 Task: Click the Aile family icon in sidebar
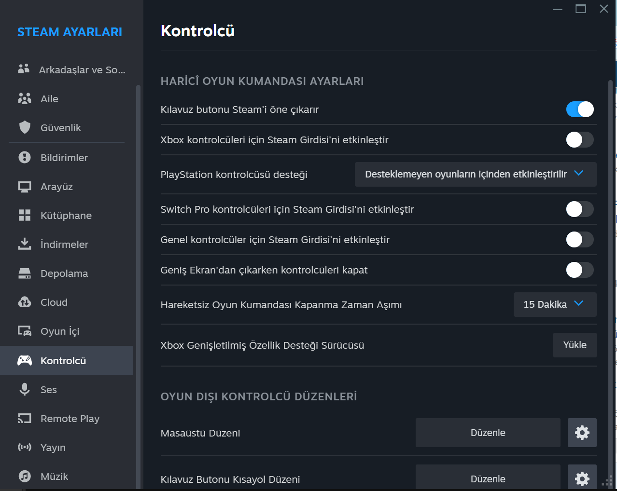click(24, 98)
